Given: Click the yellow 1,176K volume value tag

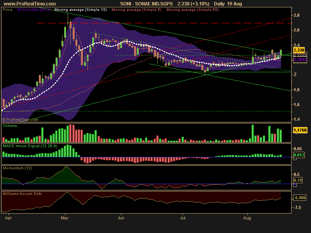Looking at the screenshot, I should tap(300, 130).
